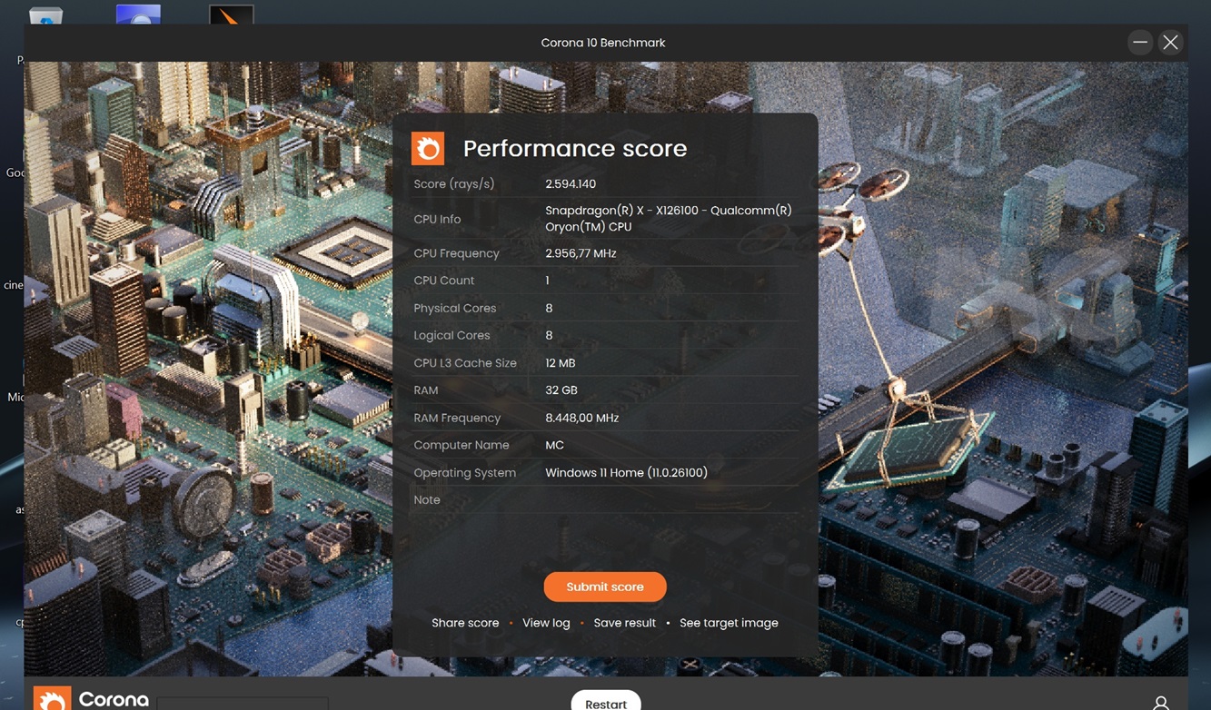Screen dimensions: 1211x710
Task: Restart the benchmark
Action: (x=605, y=703)
